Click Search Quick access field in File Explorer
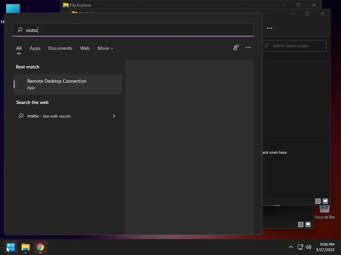This screenshot has height=255, width=341. tap(294, 46)
